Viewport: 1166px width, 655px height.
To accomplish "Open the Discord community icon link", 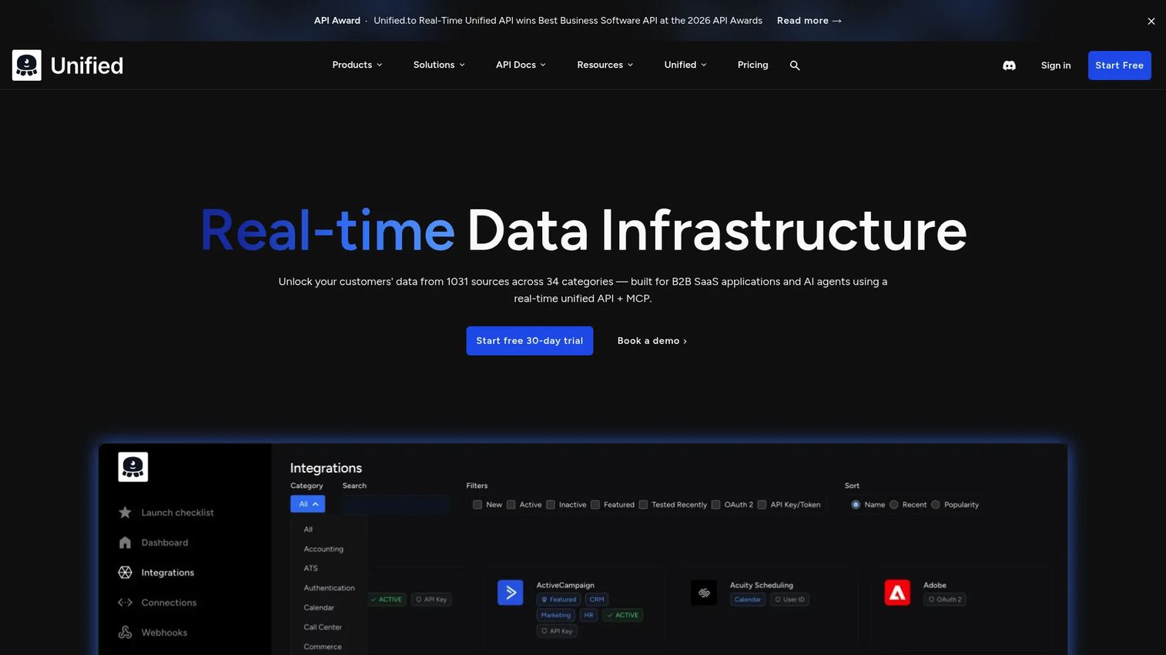I will [x=1009, y=65].
